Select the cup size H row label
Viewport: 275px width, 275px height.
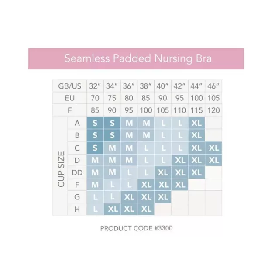pos(78,209)
